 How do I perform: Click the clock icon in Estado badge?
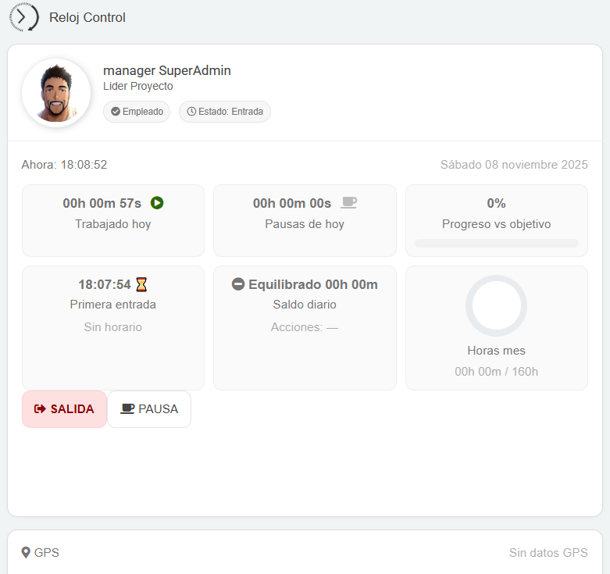[x=191, y=112]
